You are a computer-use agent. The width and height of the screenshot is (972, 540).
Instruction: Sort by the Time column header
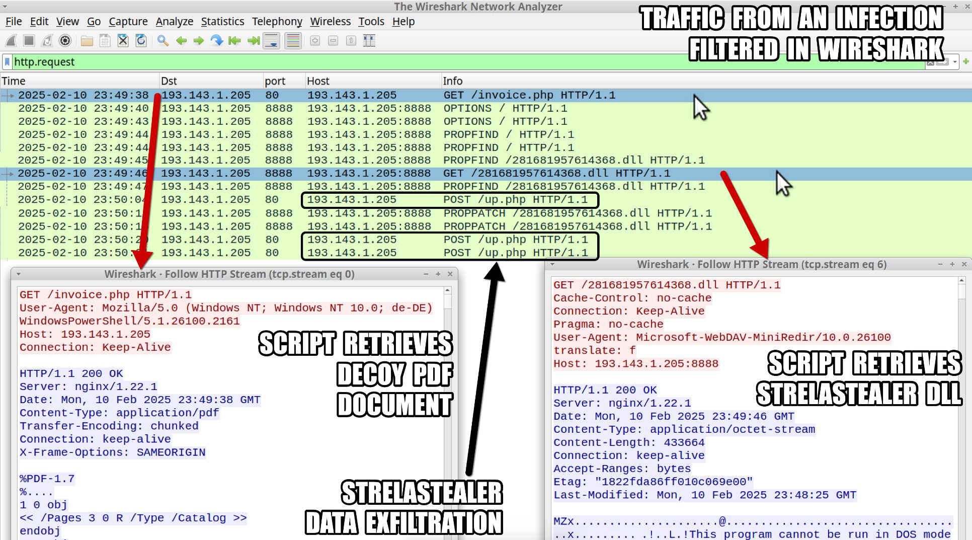pos(79,81)
